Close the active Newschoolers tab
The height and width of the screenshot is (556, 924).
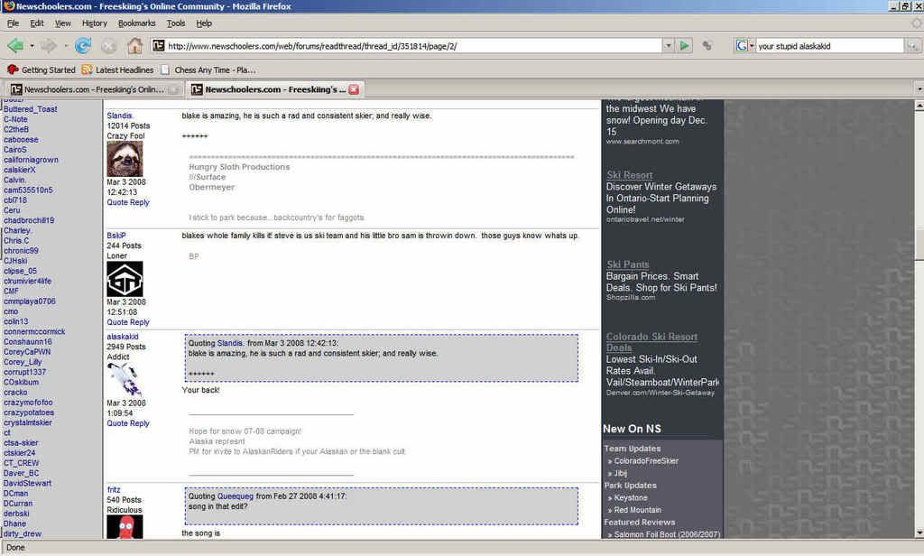tap(354, 89)
